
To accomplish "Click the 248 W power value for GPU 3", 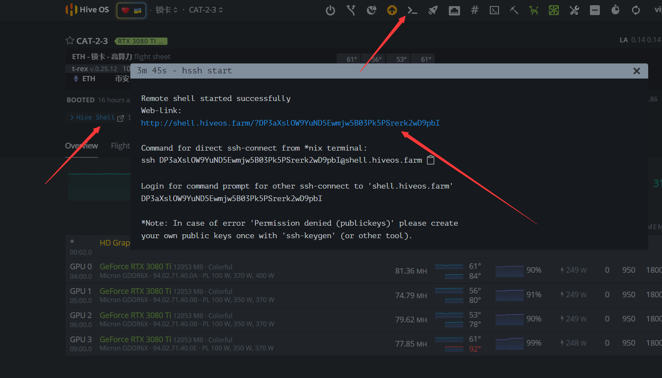I will click(x=574, y=343).
